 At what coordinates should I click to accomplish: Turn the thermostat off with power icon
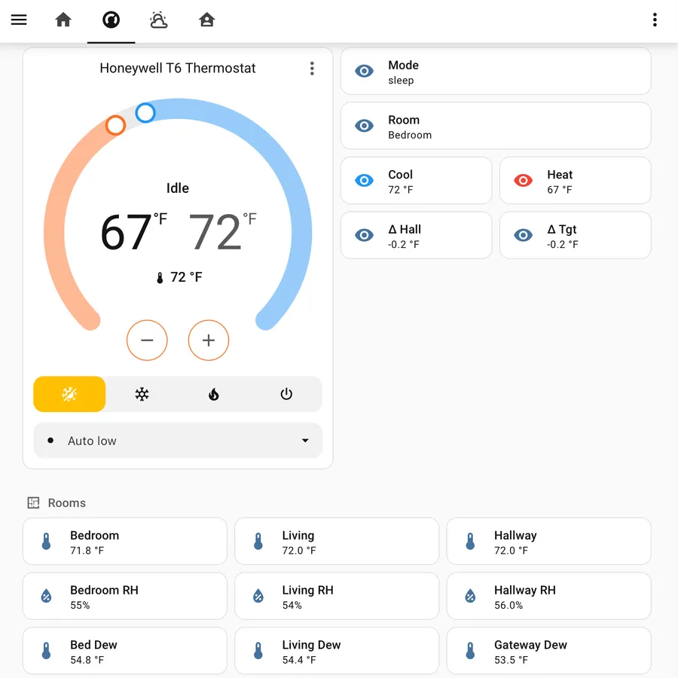(286, 394)
